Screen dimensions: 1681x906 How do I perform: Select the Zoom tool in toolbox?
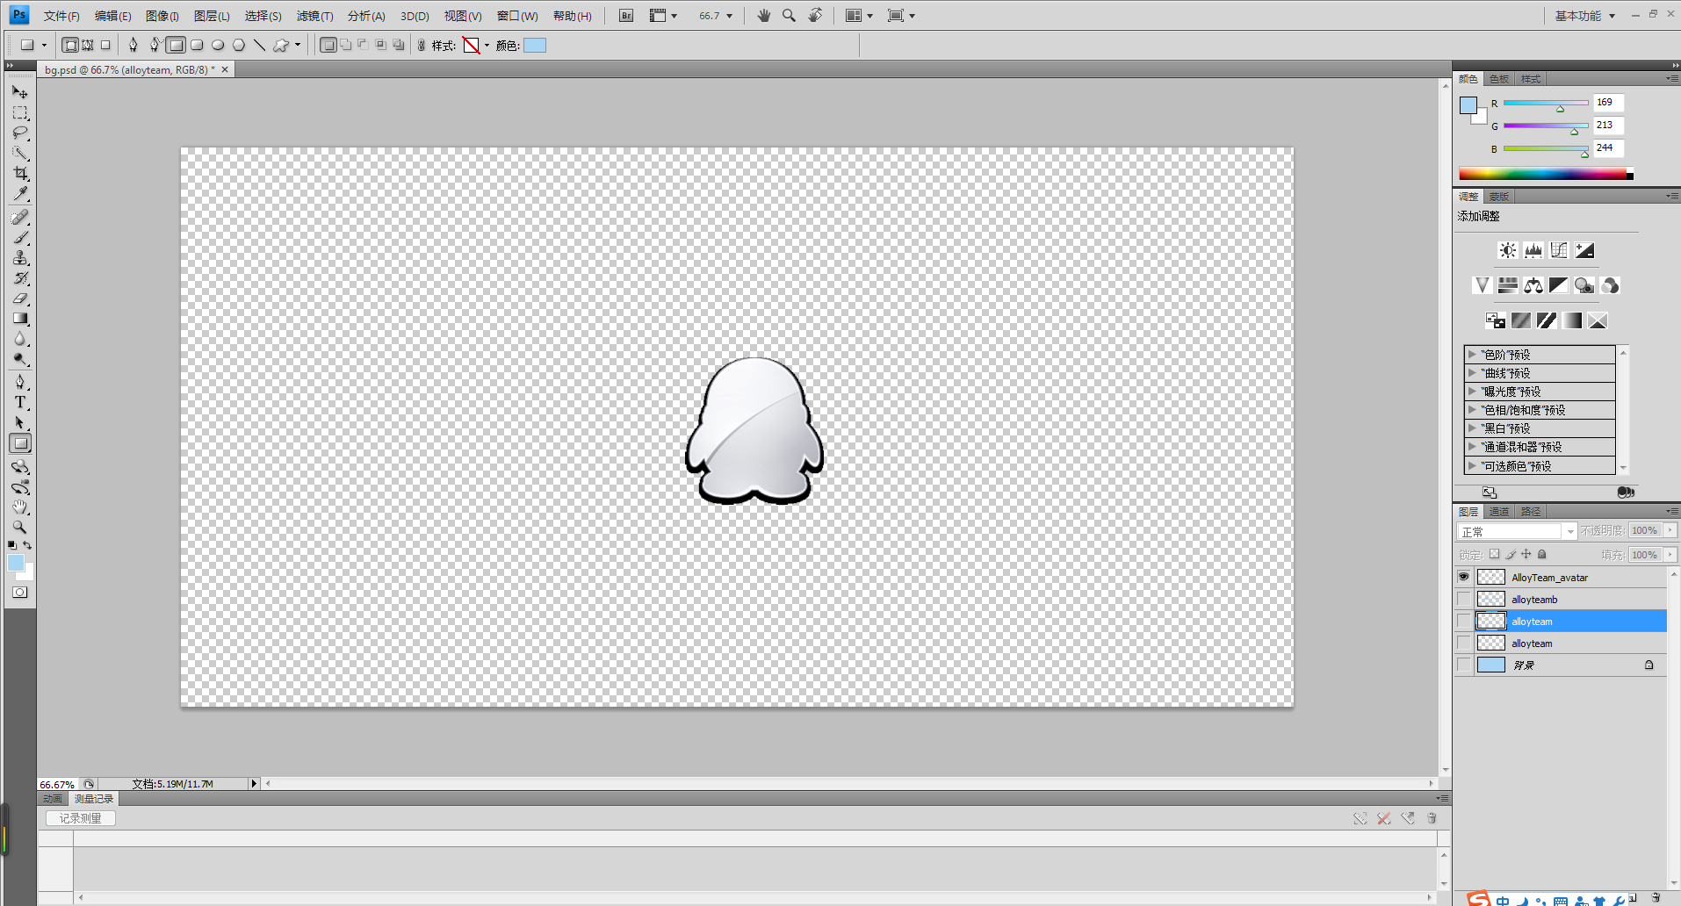pyautogui.click(x=20, y=528)
